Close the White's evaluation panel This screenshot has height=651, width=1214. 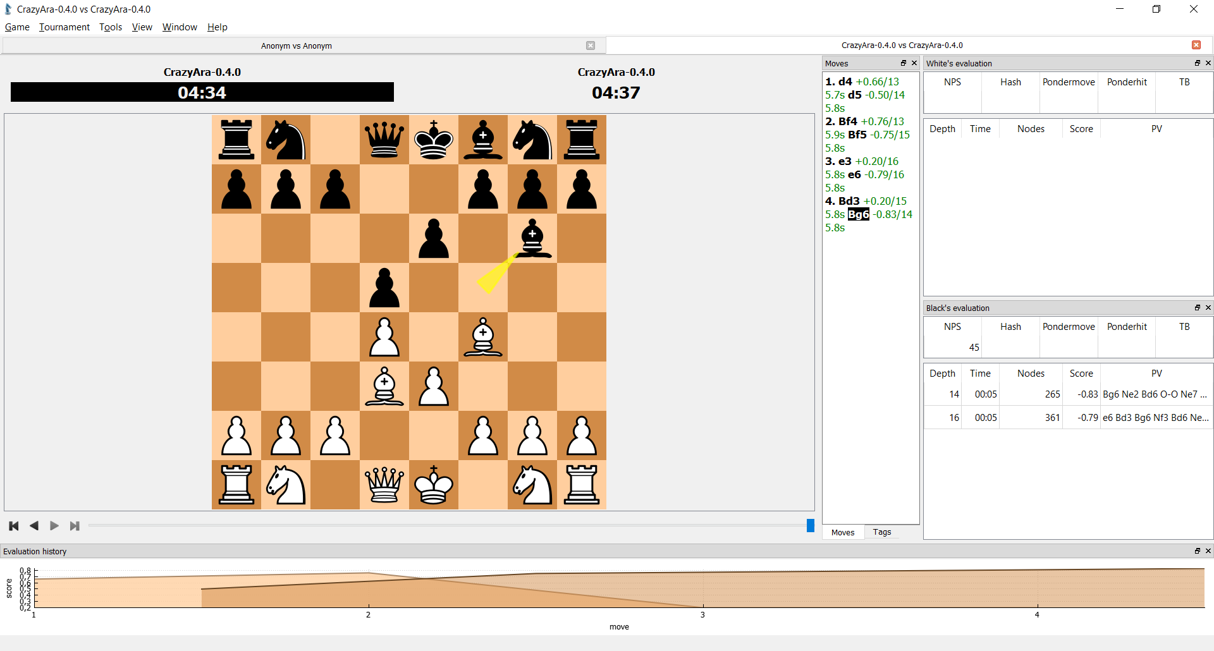(1208, 63)
